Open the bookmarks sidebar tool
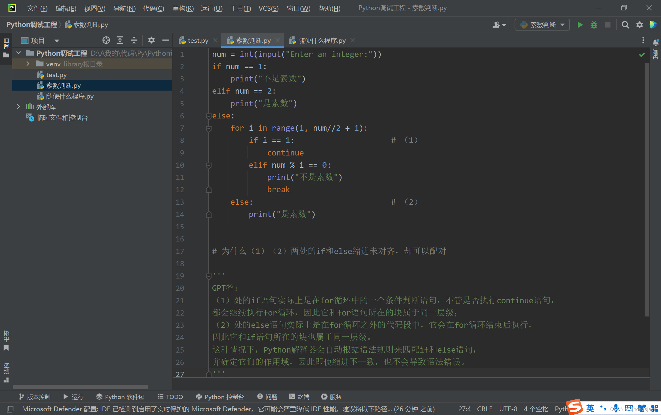 [6, 340]
